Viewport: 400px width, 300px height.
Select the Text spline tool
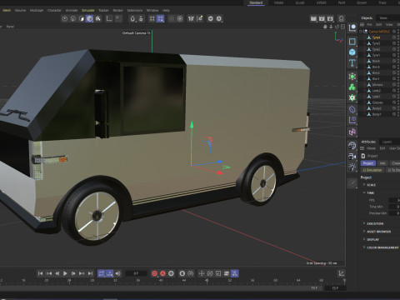352,63
